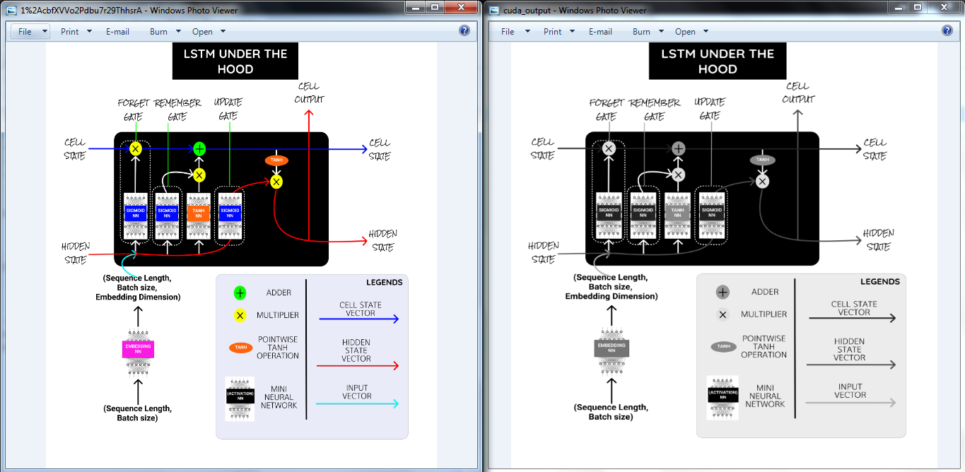Click E-mail in the cuda_output window
965x472 pixels.
(600, 32)
